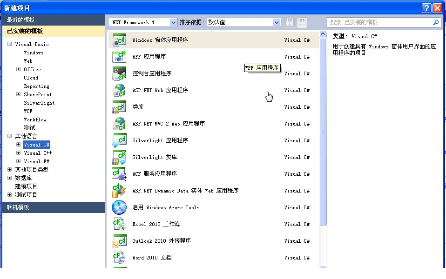
Task: Collapse the Visual Basic tree node
Action: point(9,44)
